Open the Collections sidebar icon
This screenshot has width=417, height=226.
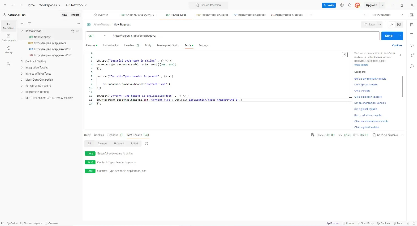[x=9, y=25]
